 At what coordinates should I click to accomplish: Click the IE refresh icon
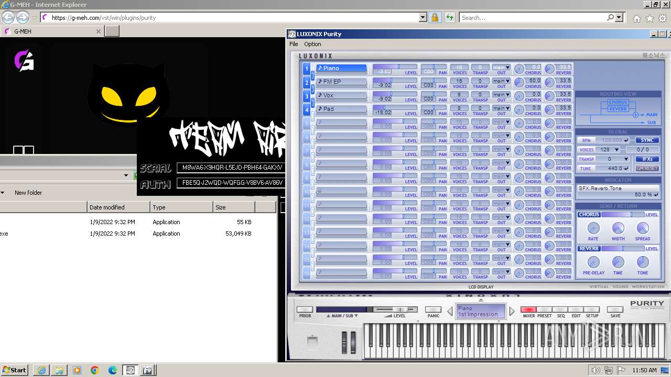449,17
